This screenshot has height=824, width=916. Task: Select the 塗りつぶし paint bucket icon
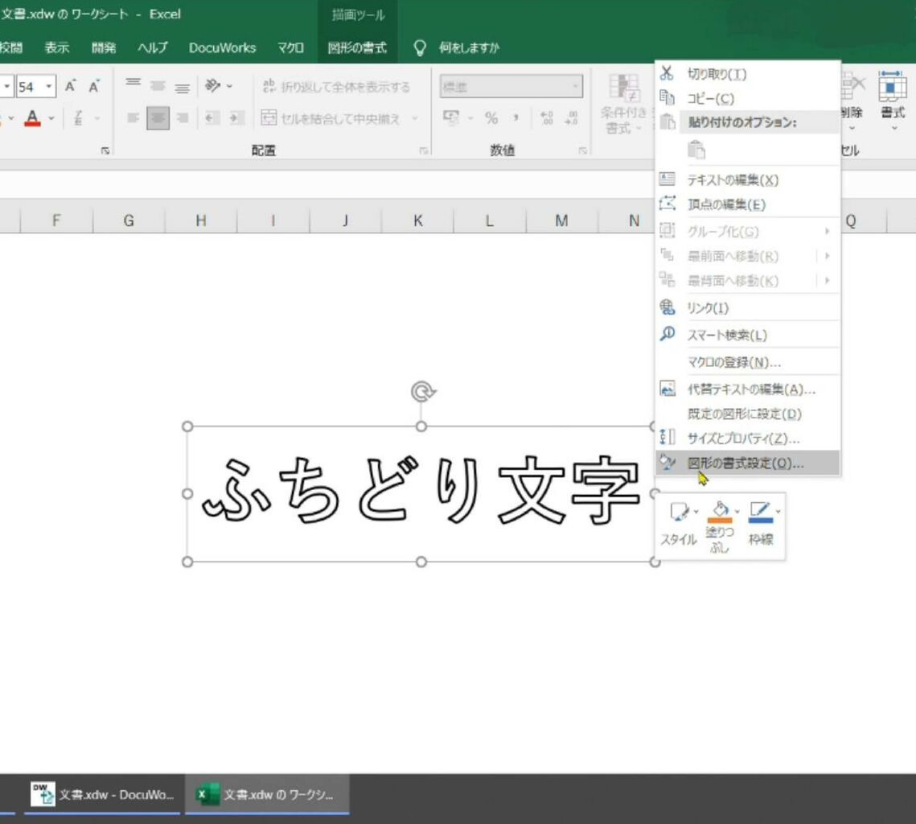[720, 513]
